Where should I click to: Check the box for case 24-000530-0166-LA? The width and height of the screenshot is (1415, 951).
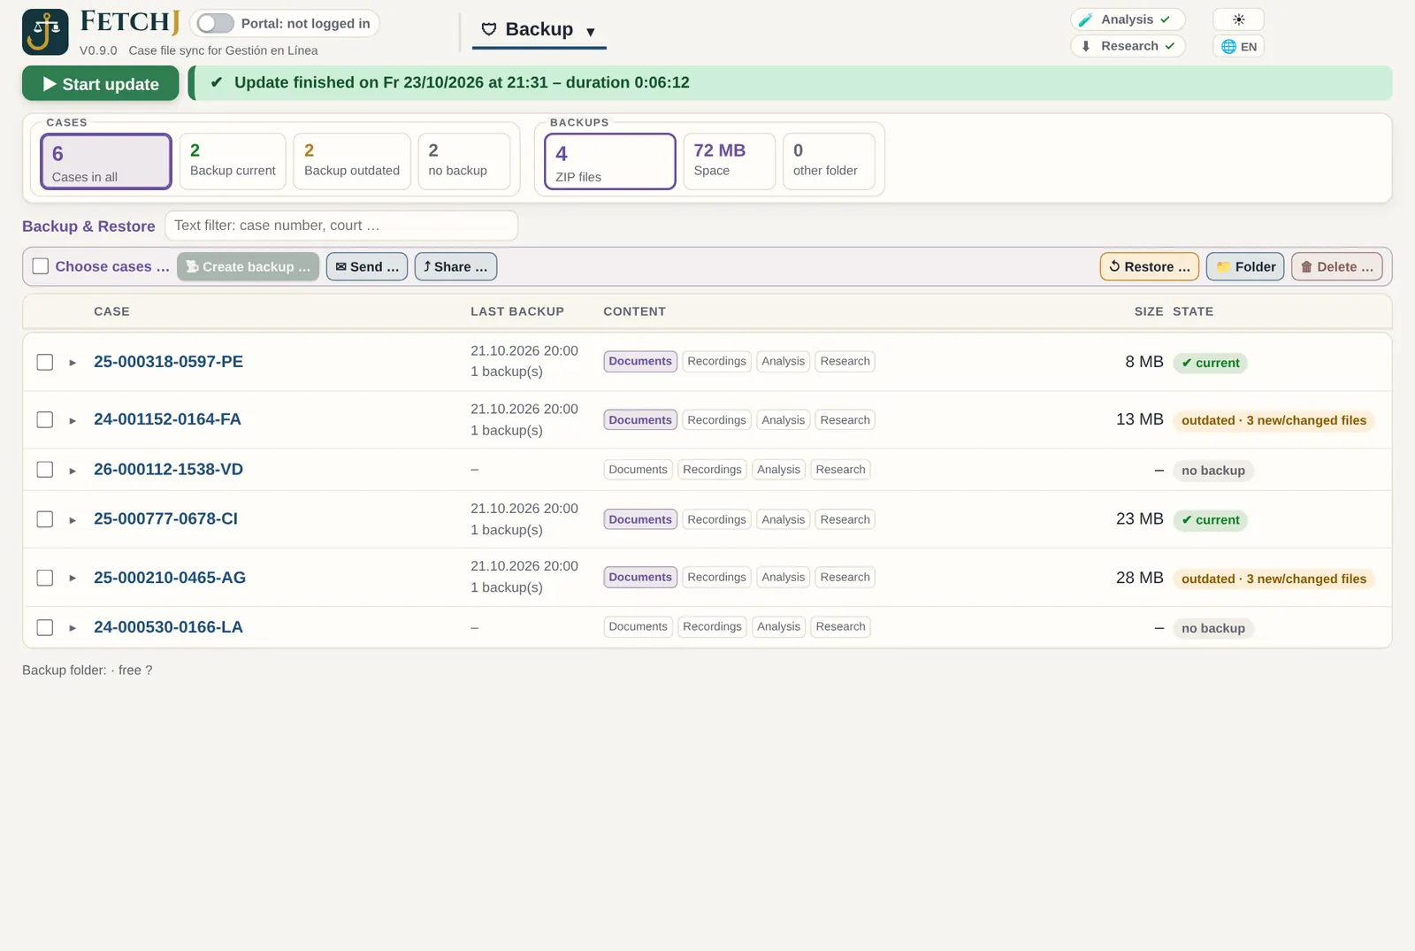(45, 627)
